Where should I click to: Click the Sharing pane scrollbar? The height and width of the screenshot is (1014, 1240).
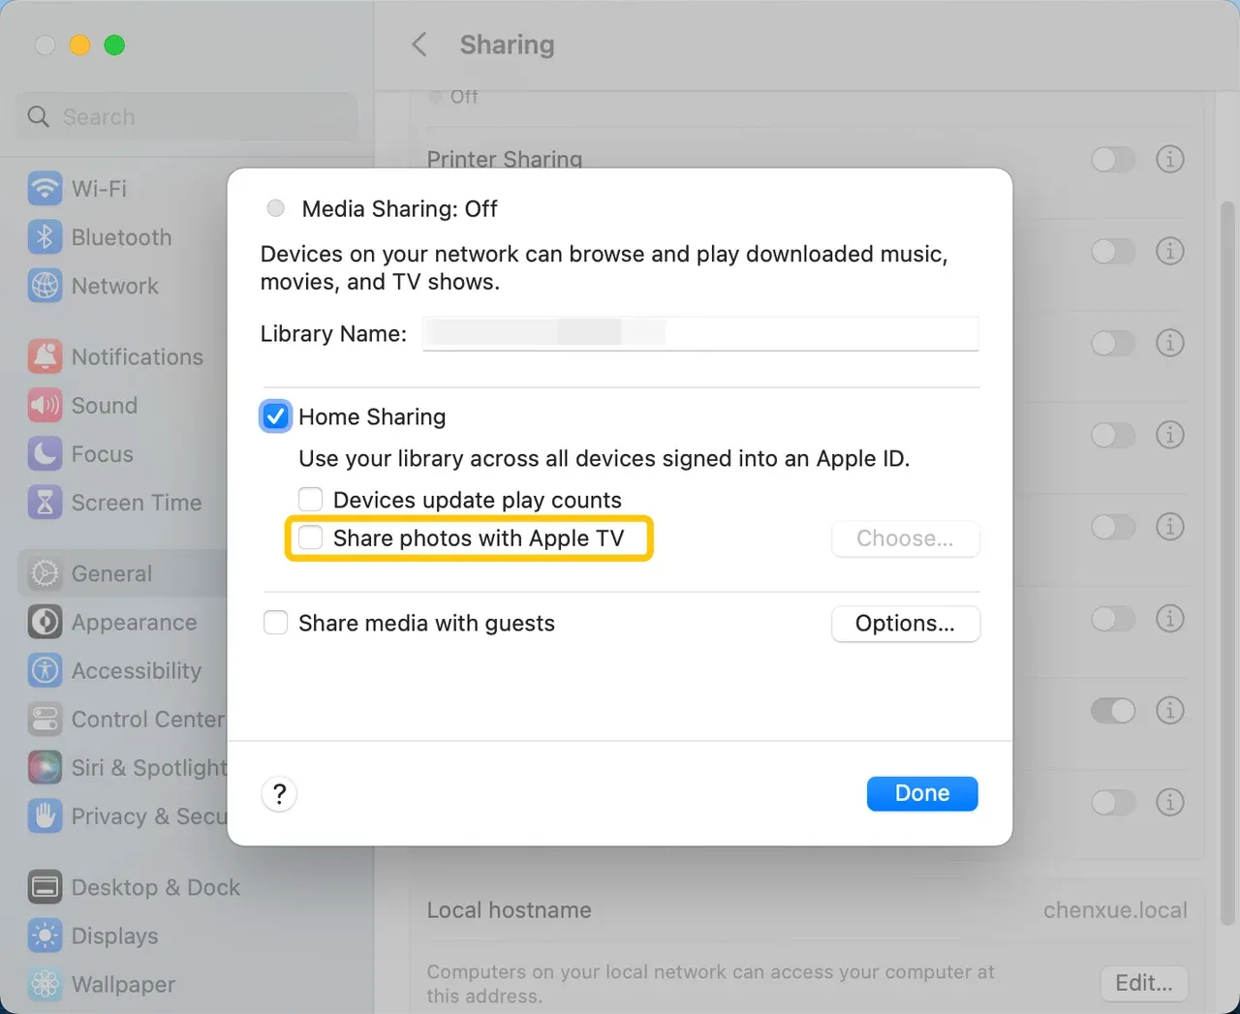point(1227,562)
